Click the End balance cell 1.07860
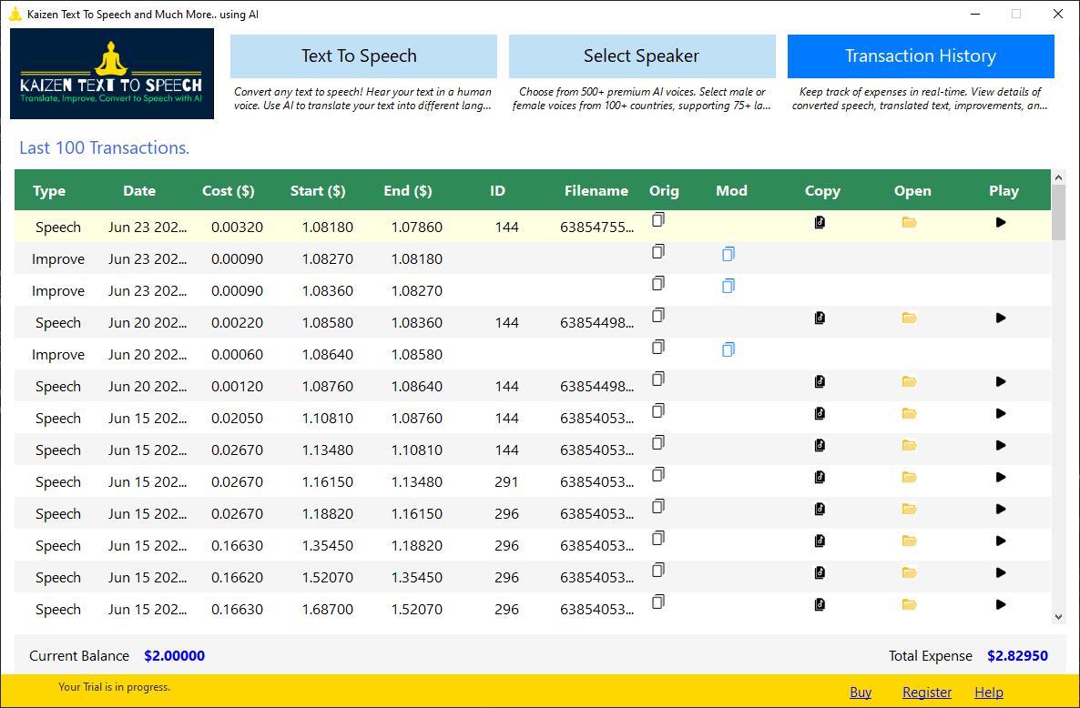1080x708 pixels. 417,228
